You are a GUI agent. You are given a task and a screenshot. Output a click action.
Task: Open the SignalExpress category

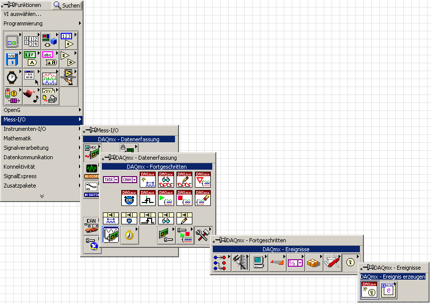click(42, 176)
